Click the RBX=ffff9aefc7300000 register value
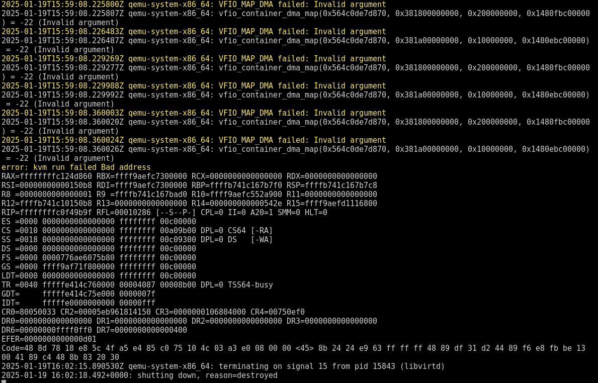598x383 pixels. coord(141,176)
